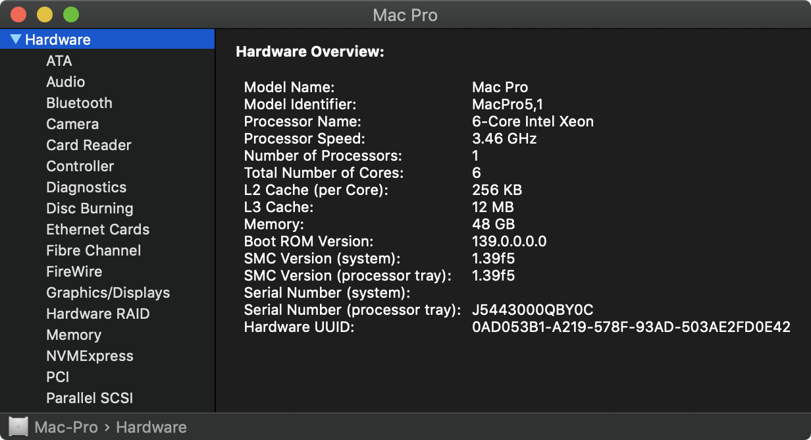
Task: Open the ATA section
Action: click(x=59, y=61)
